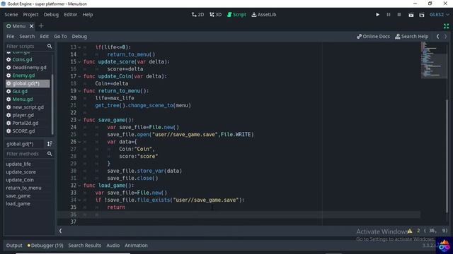The image size is (453, 254).
Task: Open Menu.gd script
Action: (x=22, y=99)
